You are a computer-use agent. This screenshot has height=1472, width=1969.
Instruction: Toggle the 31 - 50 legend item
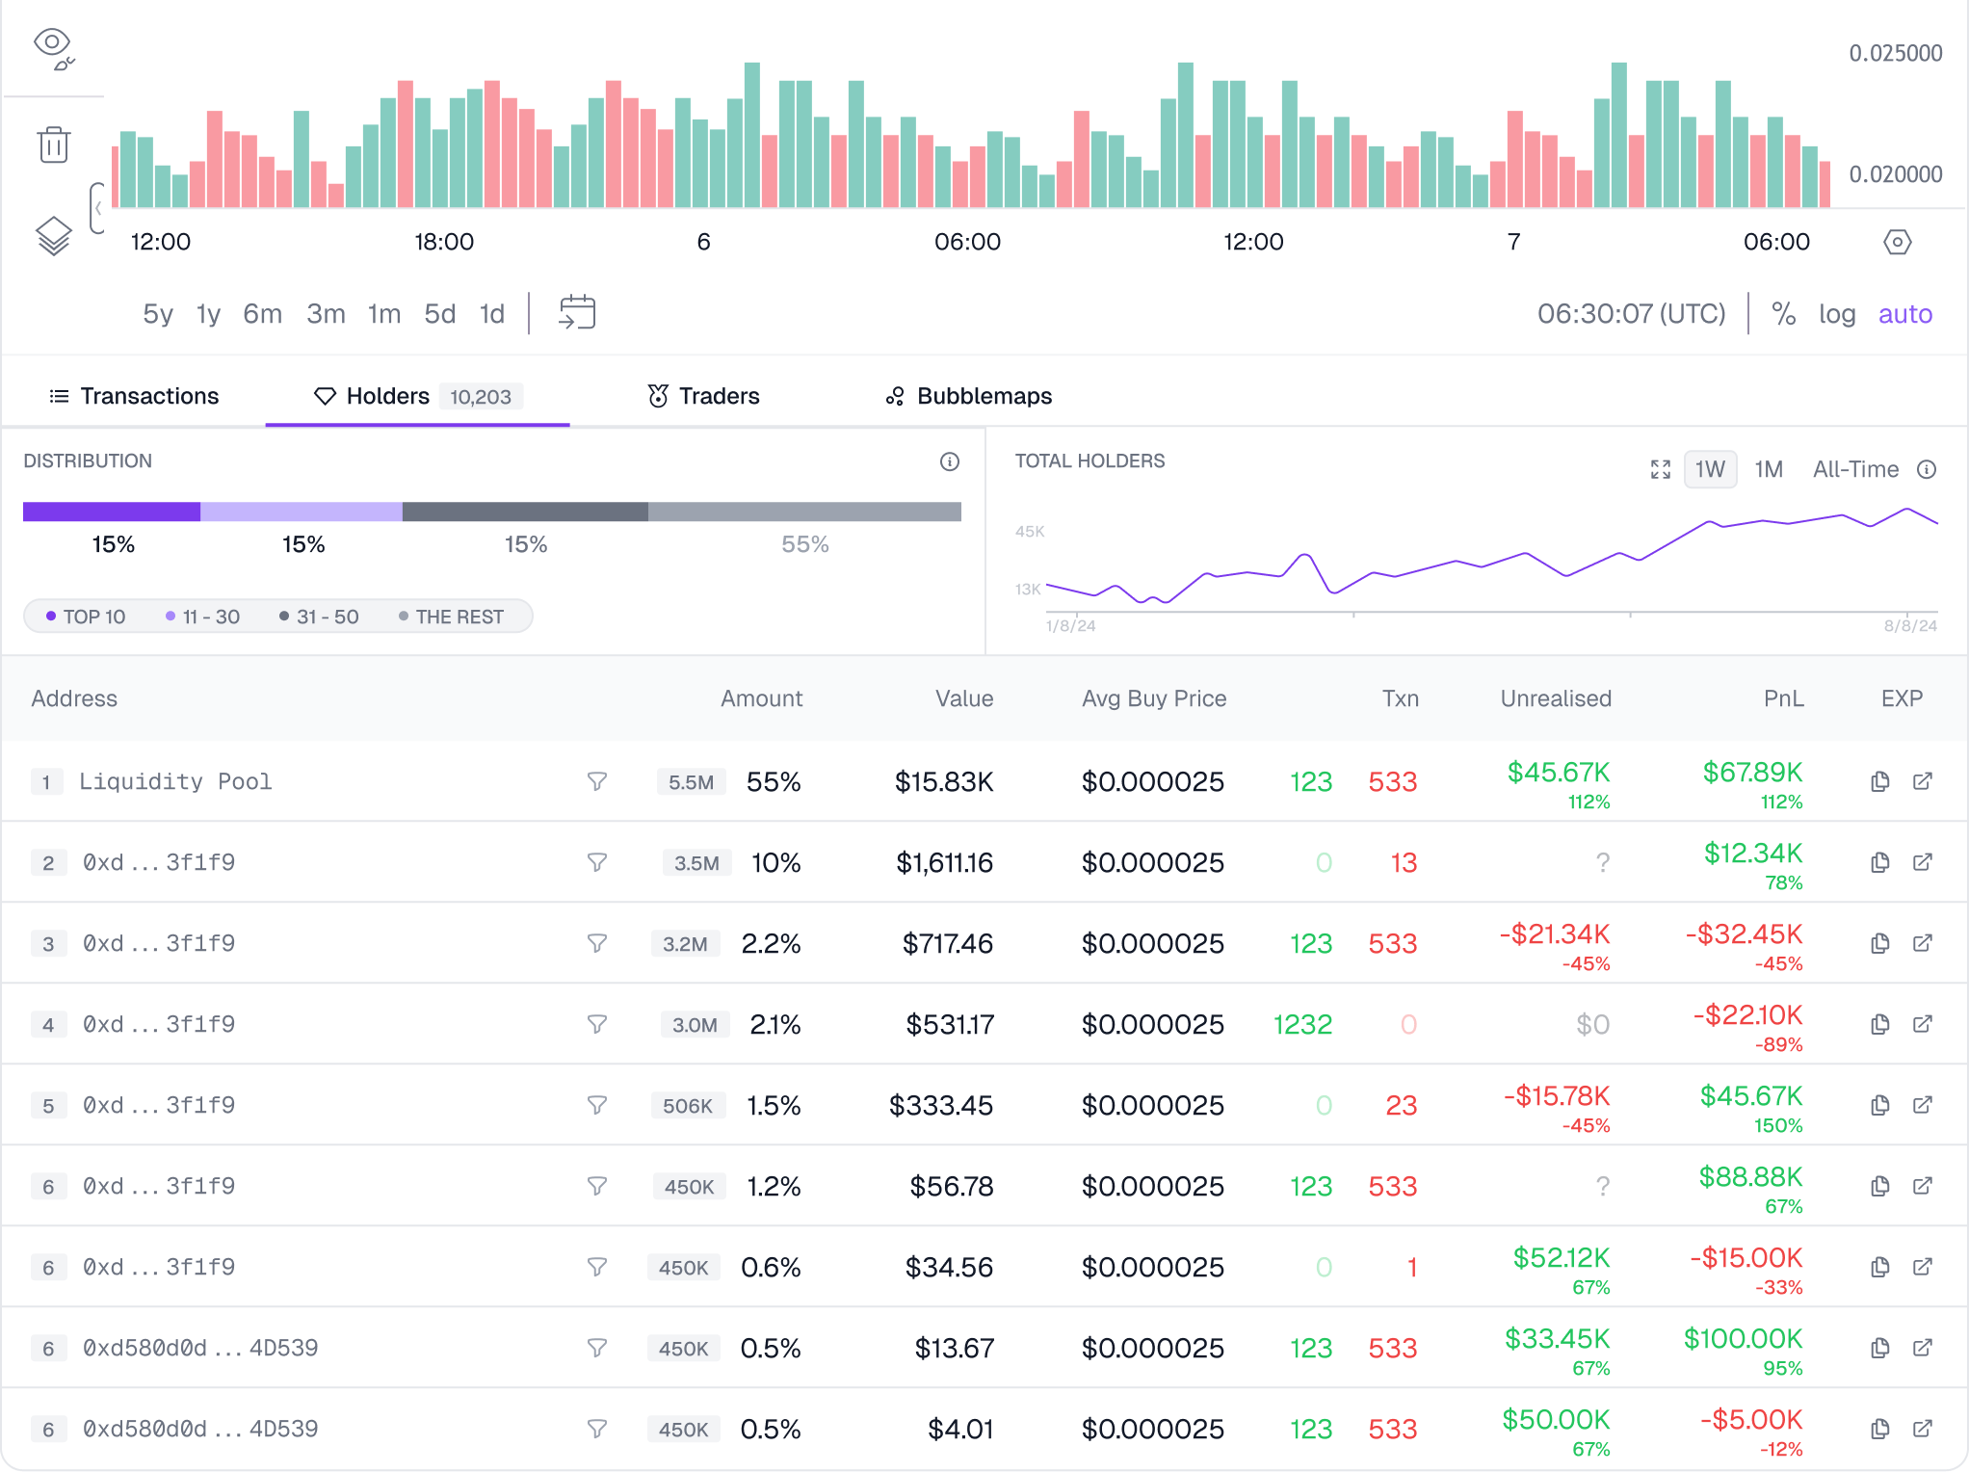(319, 617)
